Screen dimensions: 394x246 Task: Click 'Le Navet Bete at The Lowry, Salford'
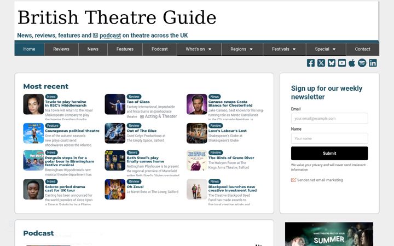tap(153, 192)
